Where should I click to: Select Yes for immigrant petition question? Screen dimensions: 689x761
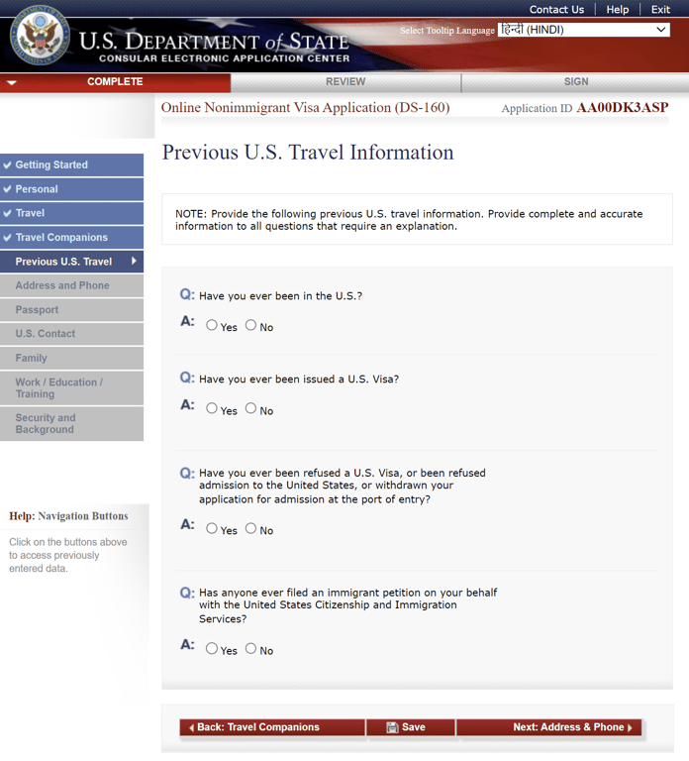pyautogui.click(x=212, y=648)
